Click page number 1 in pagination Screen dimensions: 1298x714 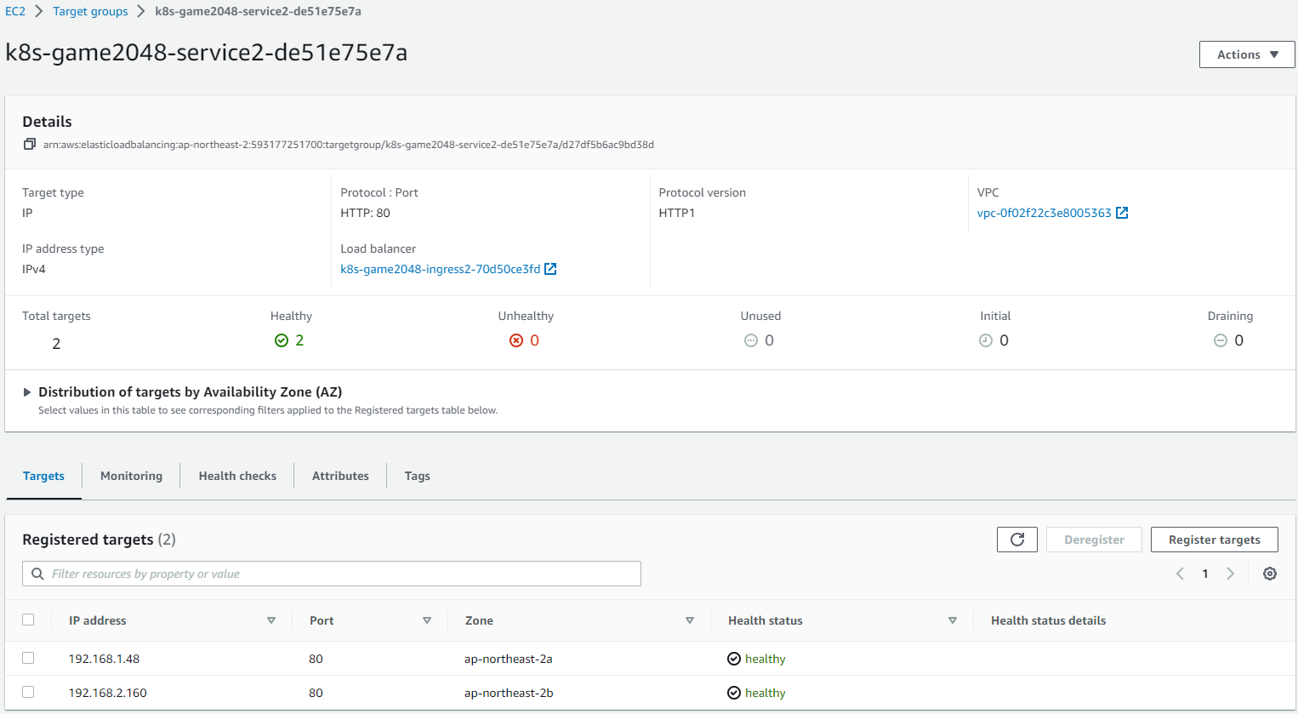(1205, 574)
